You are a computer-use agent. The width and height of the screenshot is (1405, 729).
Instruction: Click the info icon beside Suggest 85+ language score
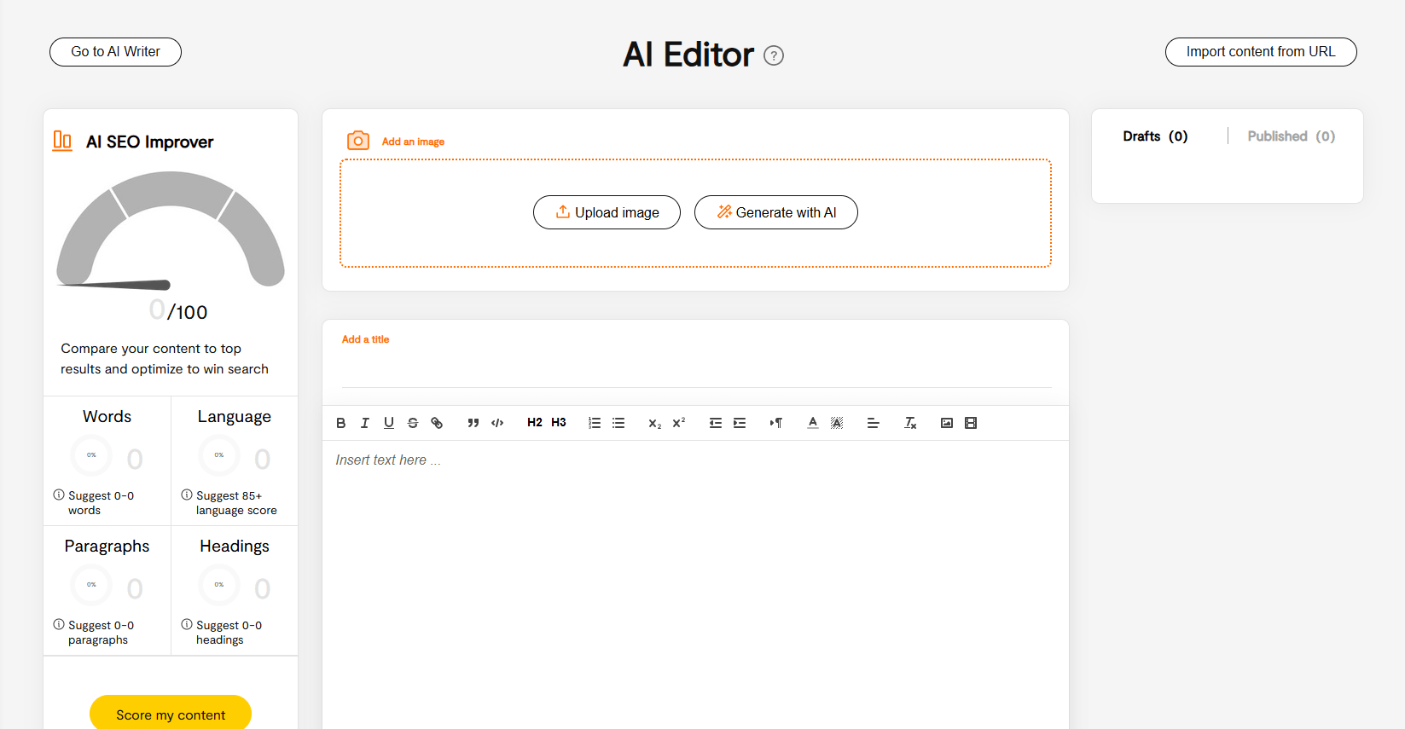187,495
